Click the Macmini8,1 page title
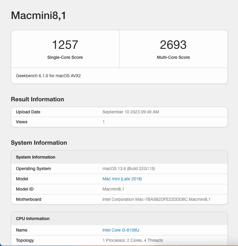 39,15
